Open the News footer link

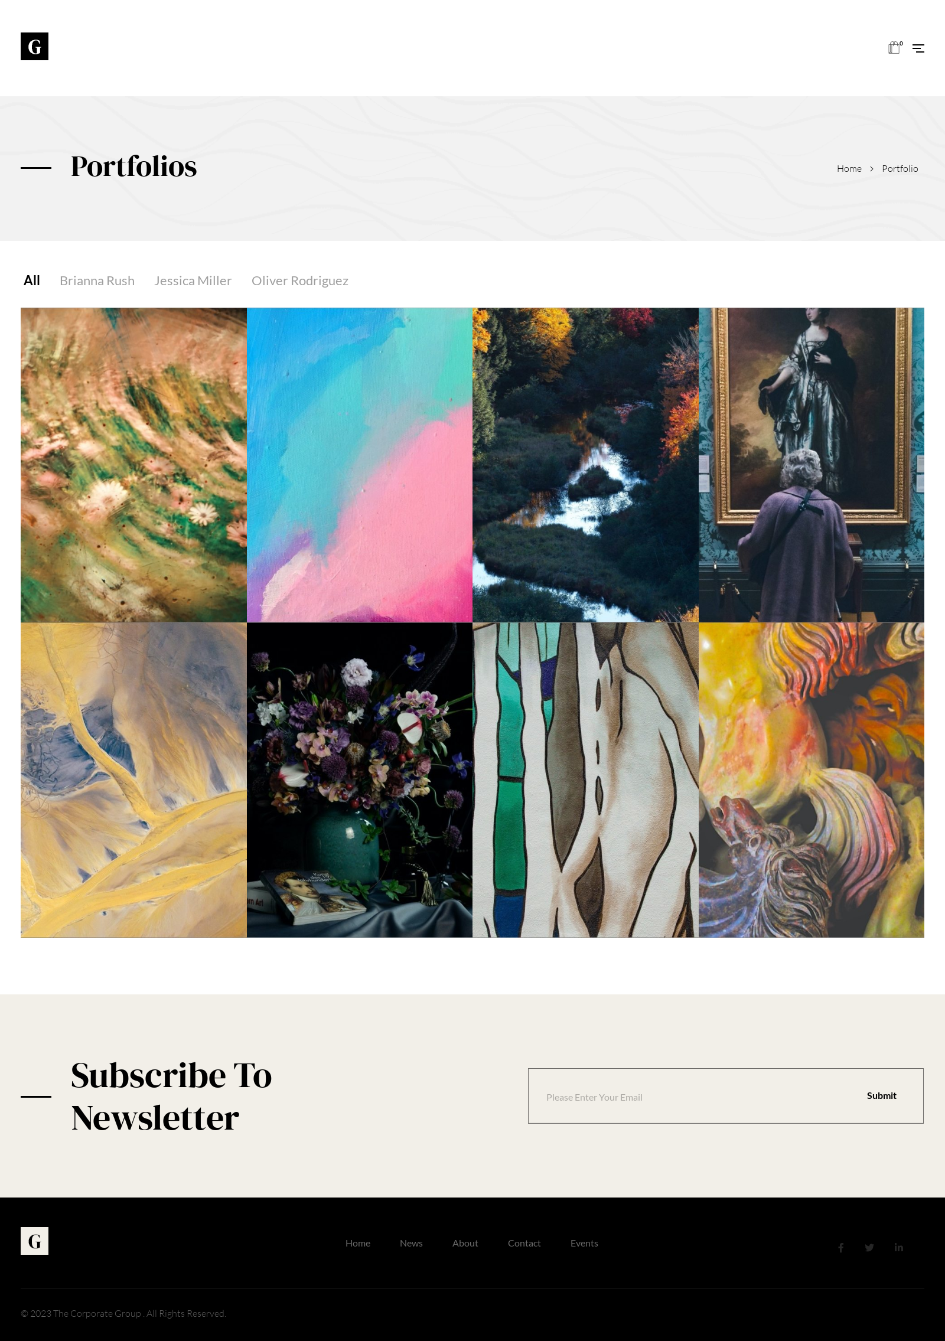[x=411, y=1243]
